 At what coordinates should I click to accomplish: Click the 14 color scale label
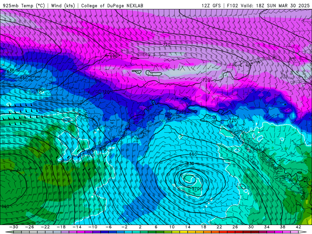coord(188,227)
